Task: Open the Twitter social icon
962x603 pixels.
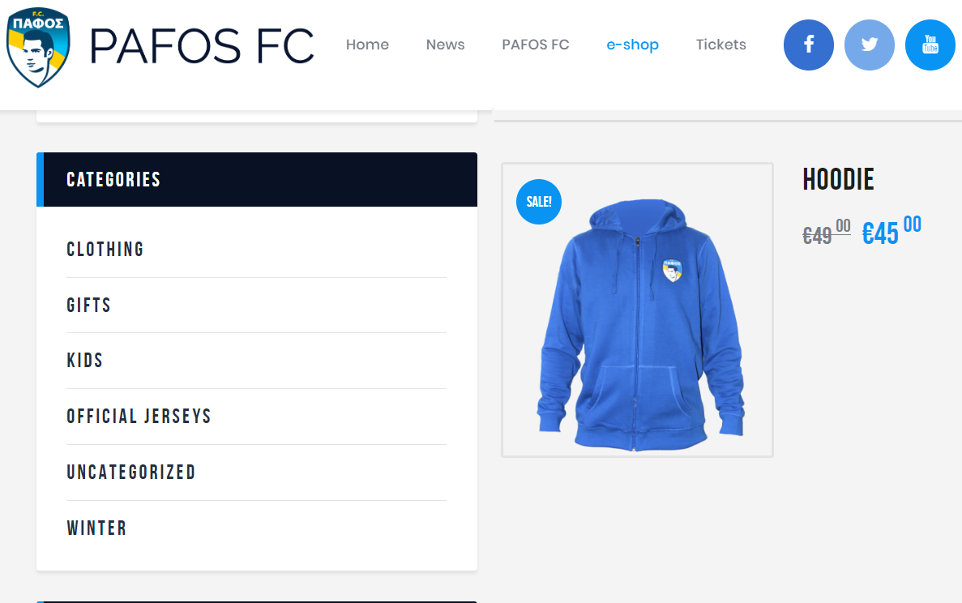Action: point(869,45)
